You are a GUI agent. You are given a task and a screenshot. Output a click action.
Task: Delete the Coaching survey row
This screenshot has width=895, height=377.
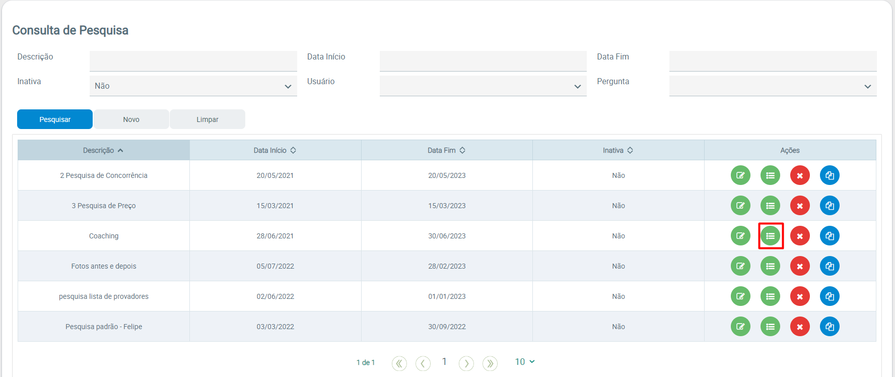tap(800, 236)
